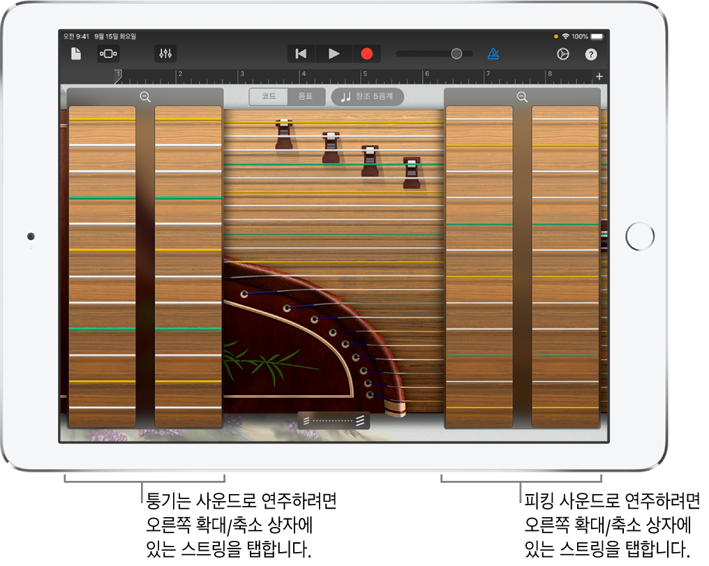
Task: Start playback with the Play button
Action: point(334,54)
